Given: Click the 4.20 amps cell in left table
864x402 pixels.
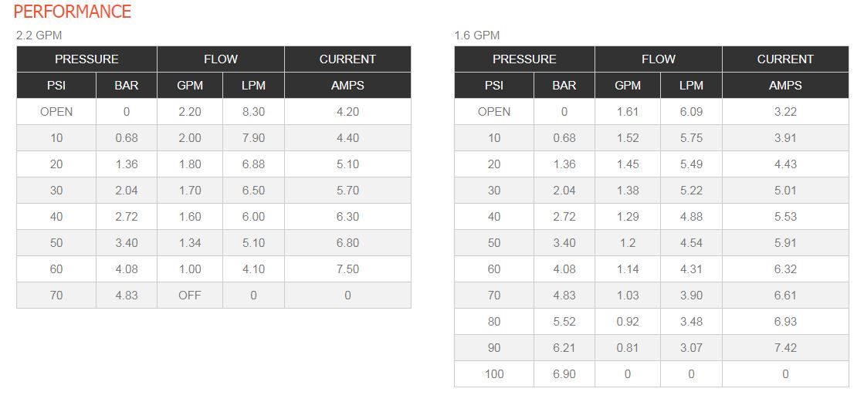Looking at the screenshot, I should point(347,112).
